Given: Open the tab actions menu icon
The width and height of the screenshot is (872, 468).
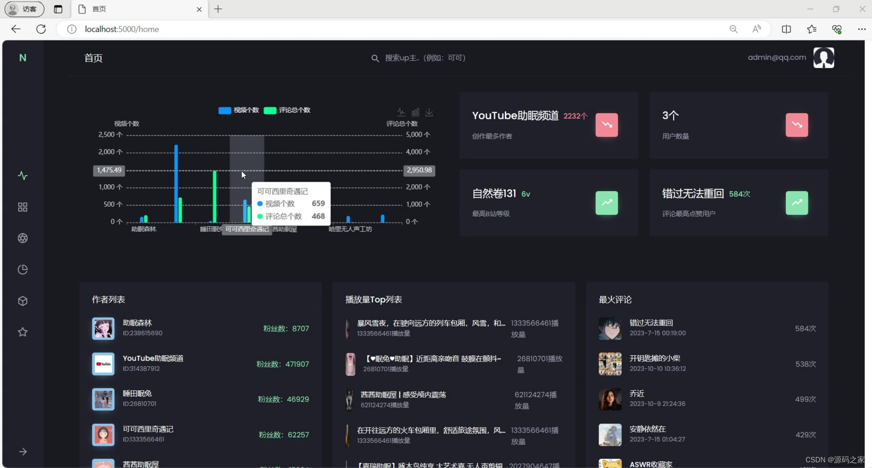Looking at the screenshot, I should pos(58,9).
